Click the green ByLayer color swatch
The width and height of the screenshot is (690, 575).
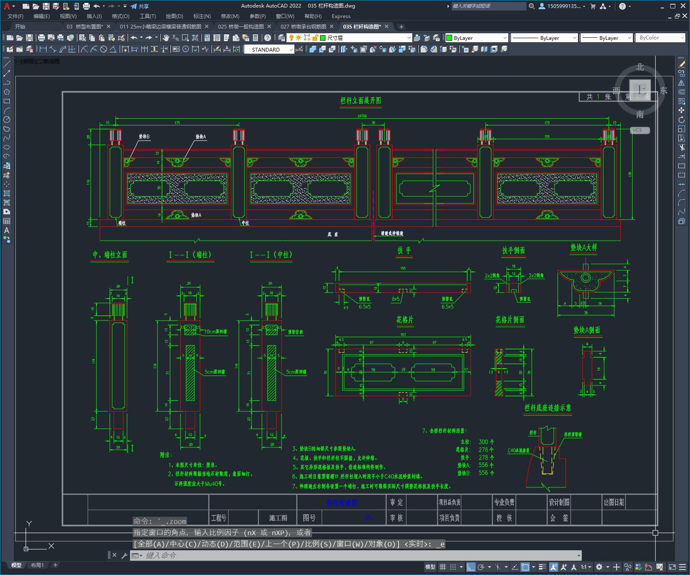[x=450, y=38]
